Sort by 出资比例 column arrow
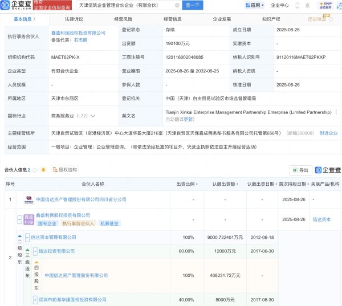342x306 pixels. [x=197, y=184]
